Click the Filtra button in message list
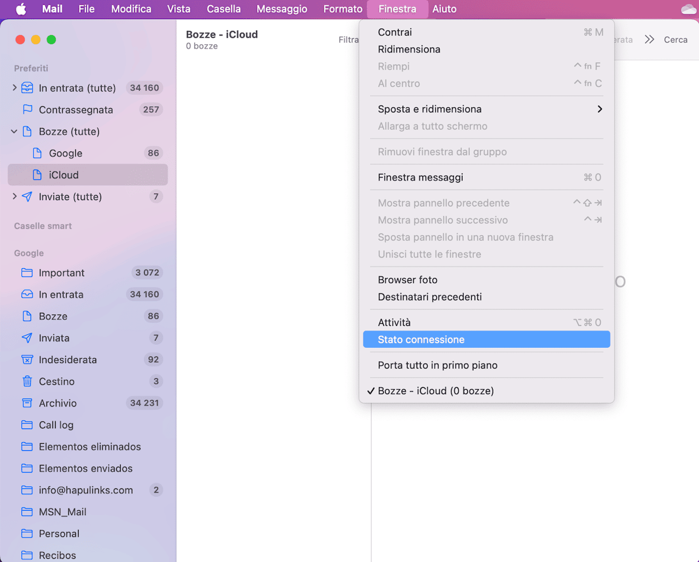 click(348, 40)
